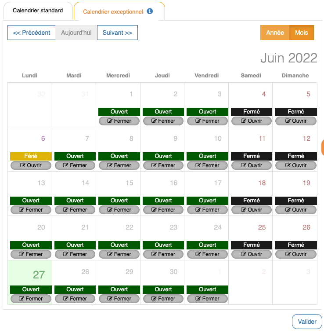The image size is (324, 333).
Task: Switch to Année view
Action: tap(275, 33)
